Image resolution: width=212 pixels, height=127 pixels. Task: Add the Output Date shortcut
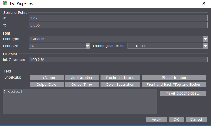[x=47, y=85]
